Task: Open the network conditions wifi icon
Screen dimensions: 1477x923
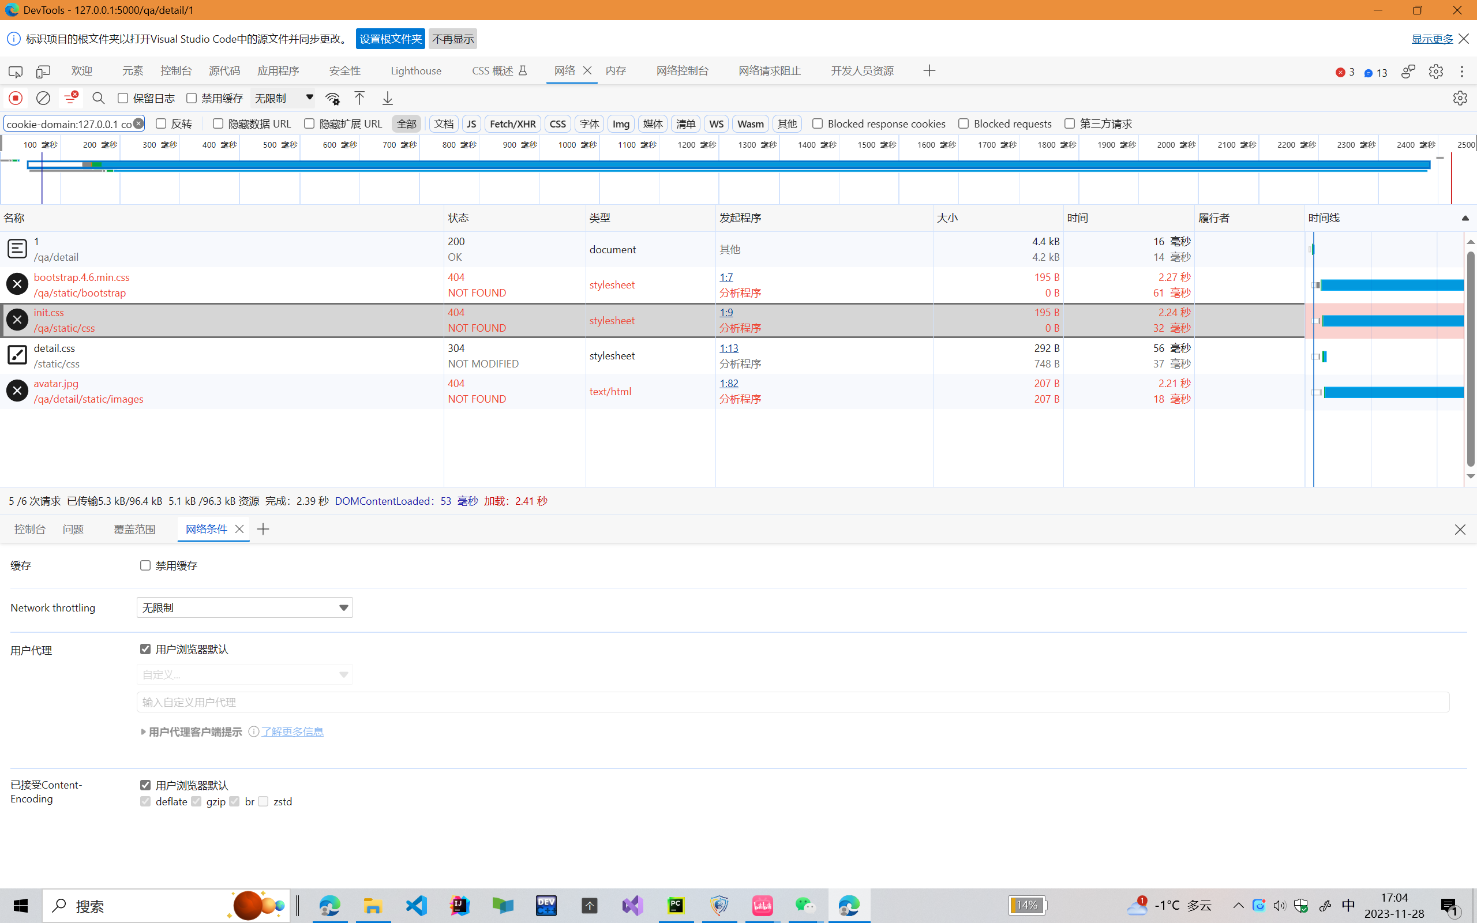Action: (333, 98)
